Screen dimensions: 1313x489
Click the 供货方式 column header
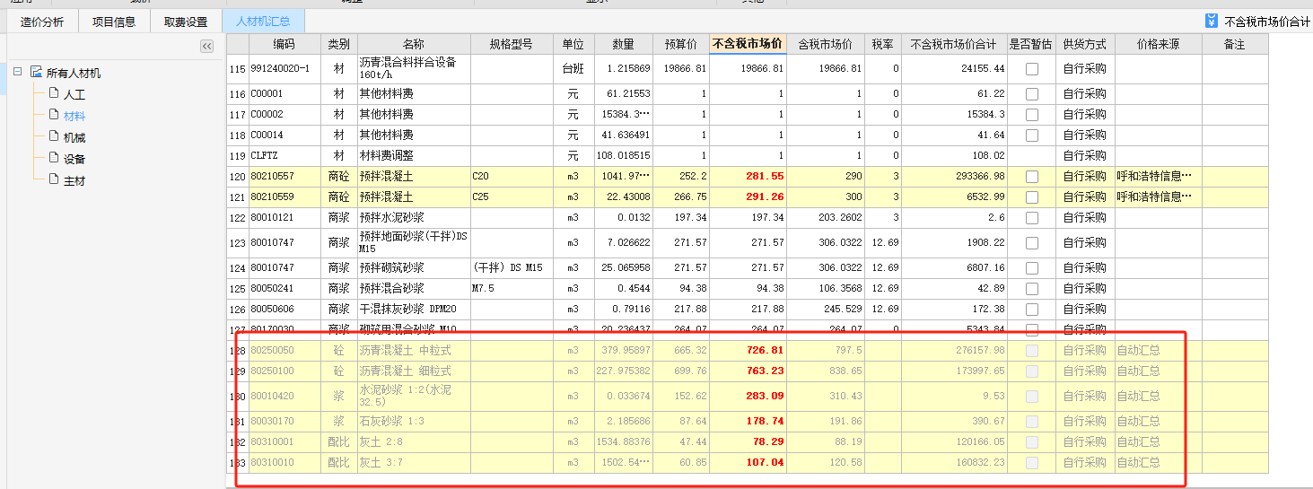[x=1085, y=44]
